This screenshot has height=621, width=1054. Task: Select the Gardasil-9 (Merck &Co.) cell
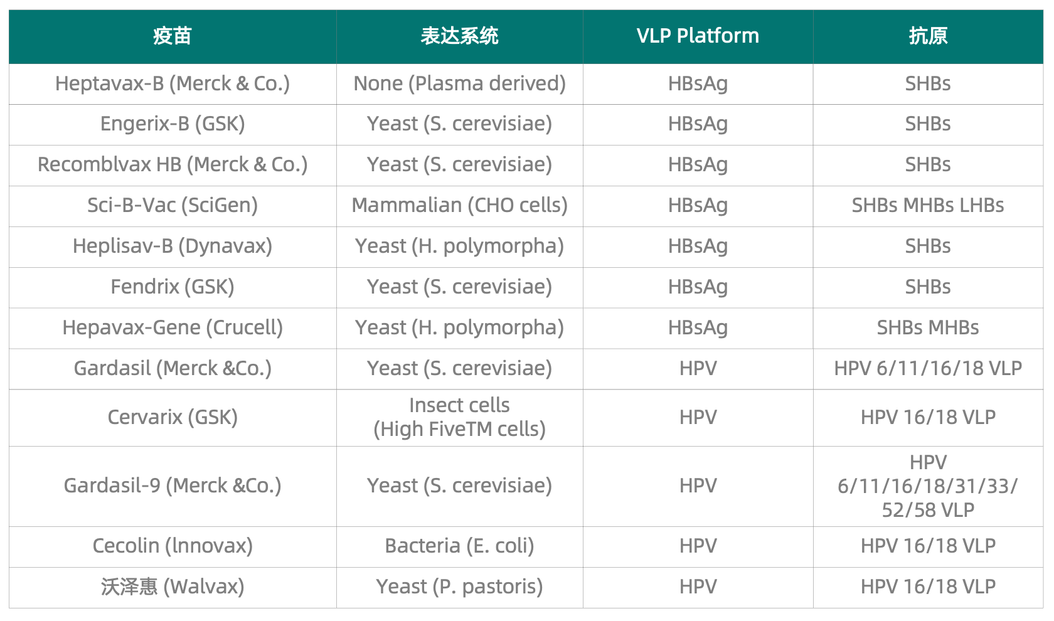click(x=173, y=486)
